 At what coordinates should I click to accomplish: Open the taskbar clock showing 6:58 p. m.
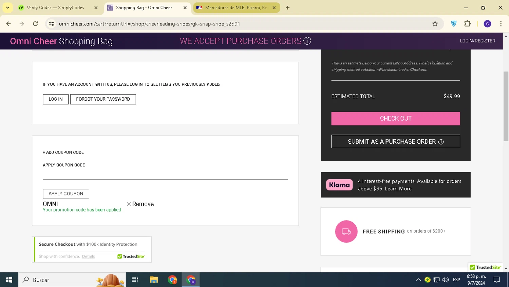coord(476,280)
